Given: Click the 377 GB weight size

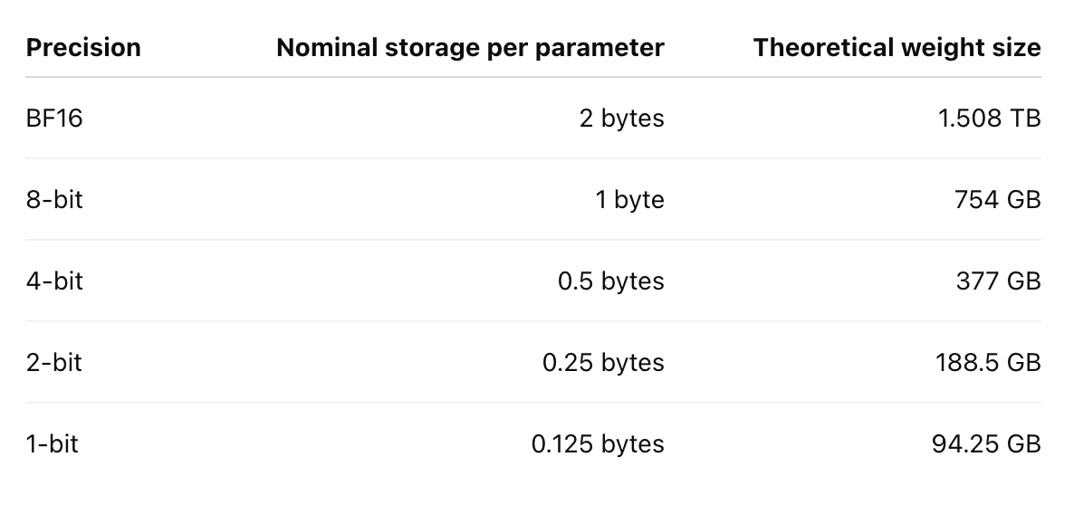Looking at the screenshot, I should (998, 281).
